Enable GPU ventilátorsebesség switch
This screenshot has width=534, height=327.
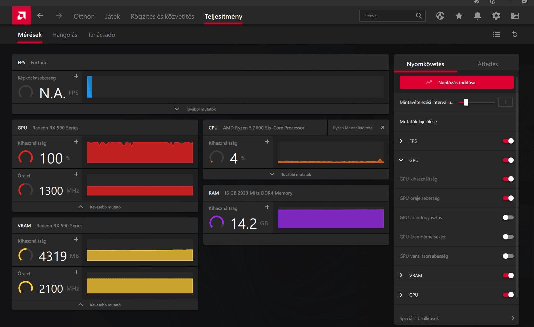click(x=508, y=256)
